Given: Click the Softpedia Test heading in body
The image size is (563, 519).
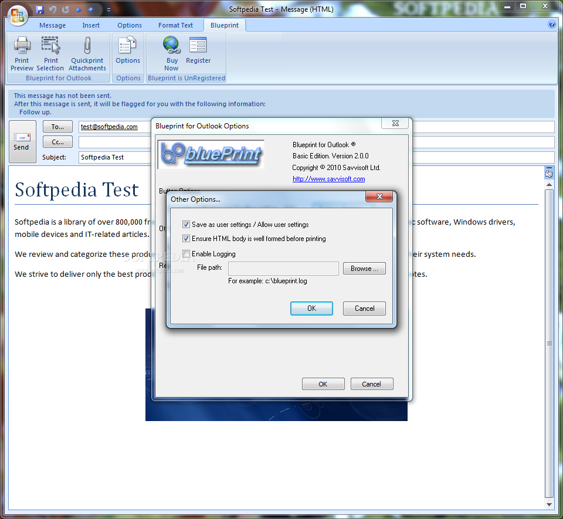Looking at the screenshot, I should click(76, 189).
